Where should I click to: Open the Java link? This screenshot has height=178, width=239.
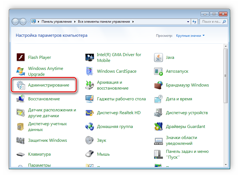170,57
